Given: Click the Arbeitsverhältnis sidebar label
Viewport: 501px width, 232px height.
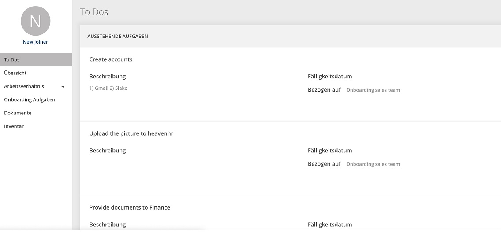Looking at the screenshot, I should pos(24,86).
